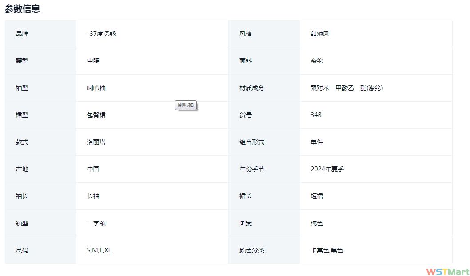
Task: Click the 参数信息 section heading
Action: click(23, 9)
